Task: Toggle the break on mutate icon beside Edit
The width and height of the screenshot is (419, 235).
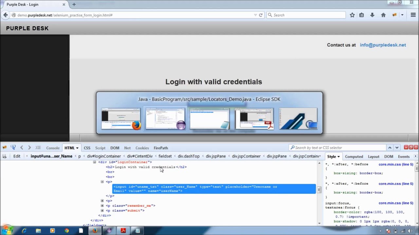Action: [x=5, y=156]
